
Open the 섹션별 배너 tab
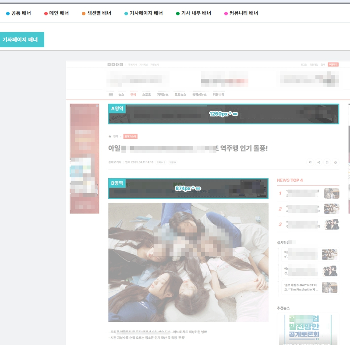click(x=96, y=13)
